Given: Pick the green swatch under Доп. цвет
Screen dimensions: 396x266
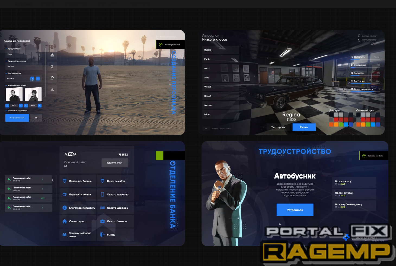Looking at the screenshot, I should (x=341, y=125).
